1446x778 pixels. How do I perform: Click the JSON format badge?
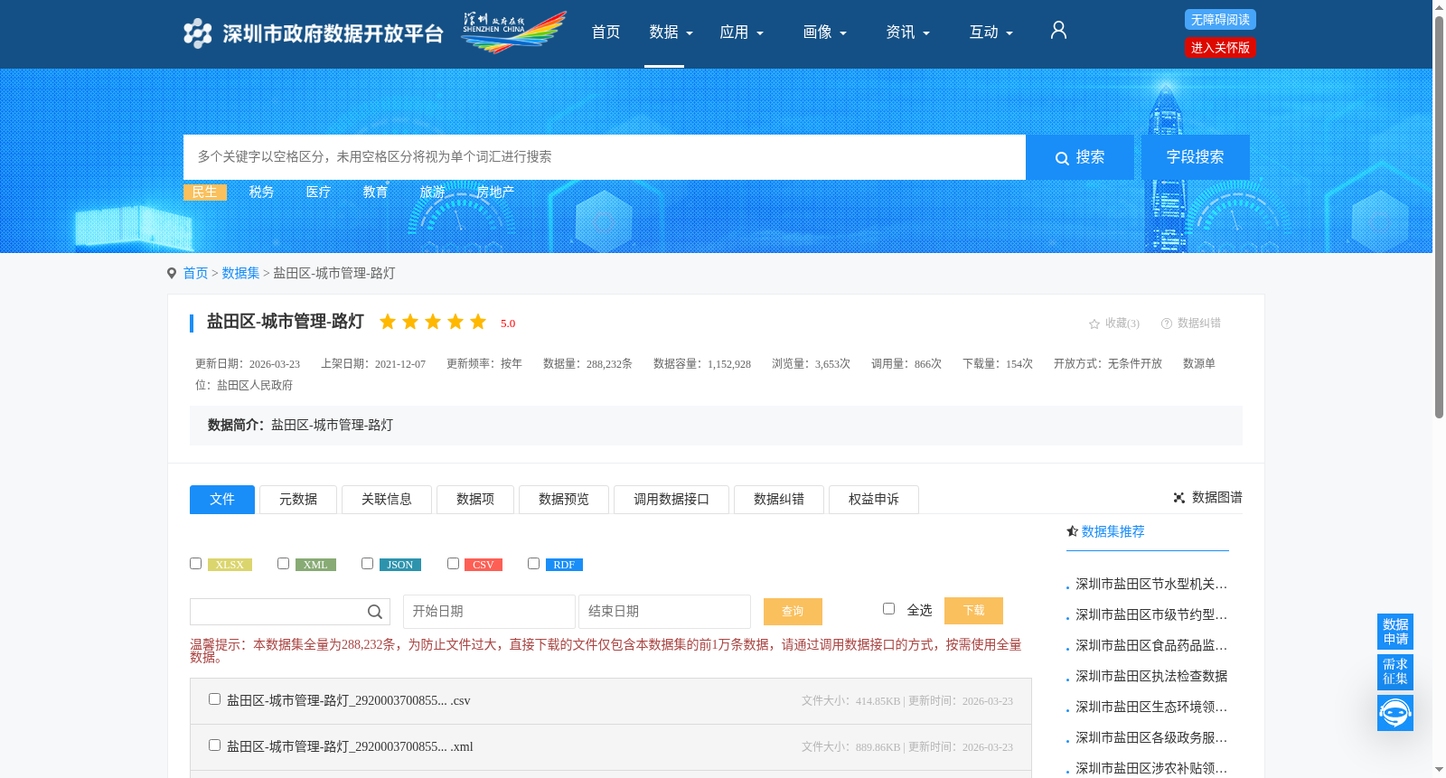[400, 565]
